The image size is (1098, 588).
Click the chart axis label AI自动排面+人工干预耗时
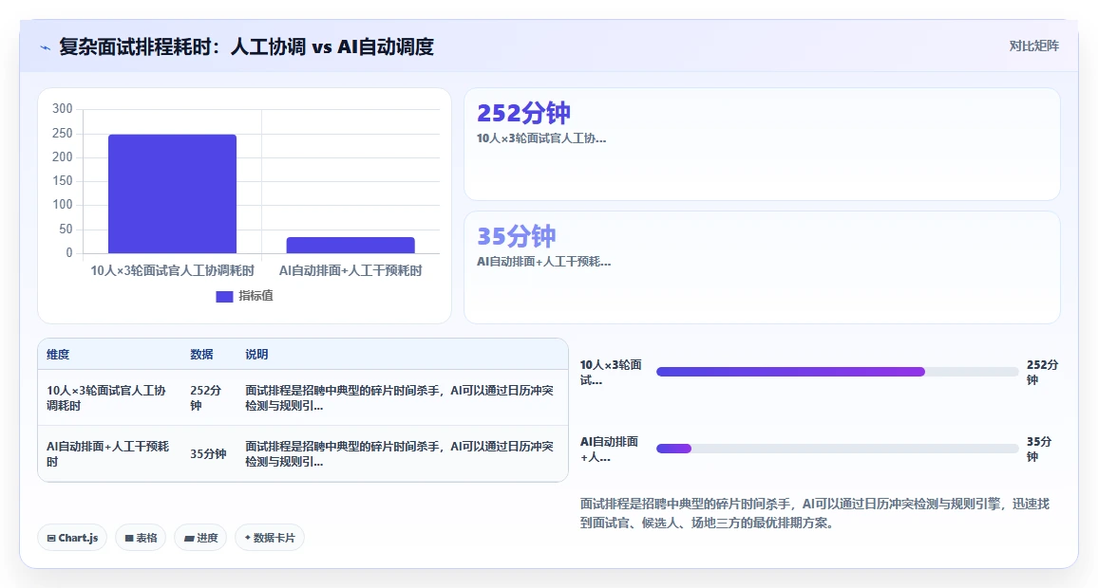pyautogui.click(x=350, y=270)
